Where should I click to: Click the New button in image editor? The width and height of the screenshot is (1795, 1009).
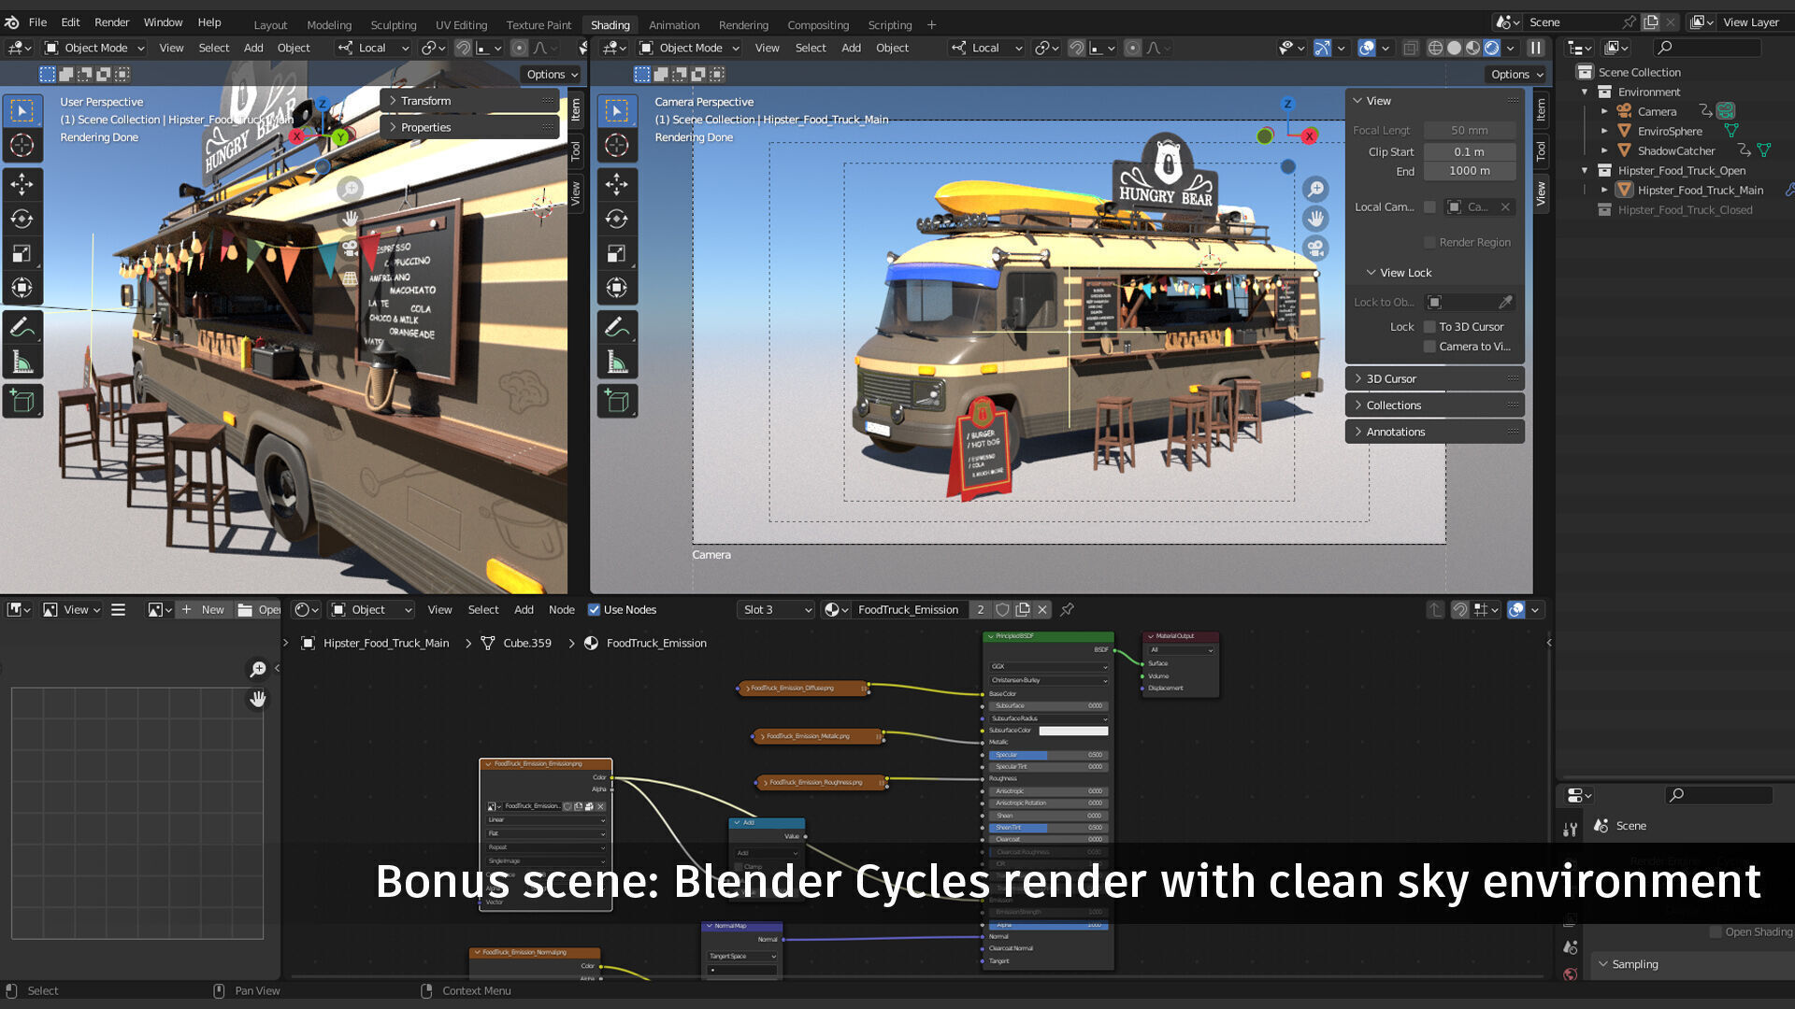203,610
